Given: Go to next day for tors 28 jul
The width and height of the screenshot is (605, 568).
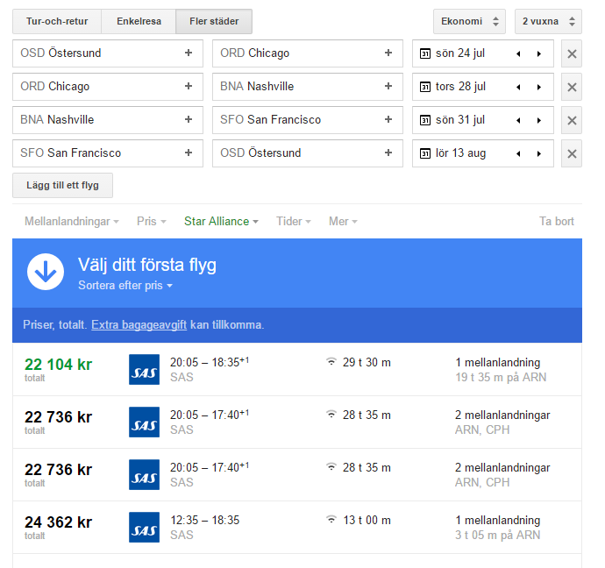Looking at the screenshot, I should (x=538, y=87).
